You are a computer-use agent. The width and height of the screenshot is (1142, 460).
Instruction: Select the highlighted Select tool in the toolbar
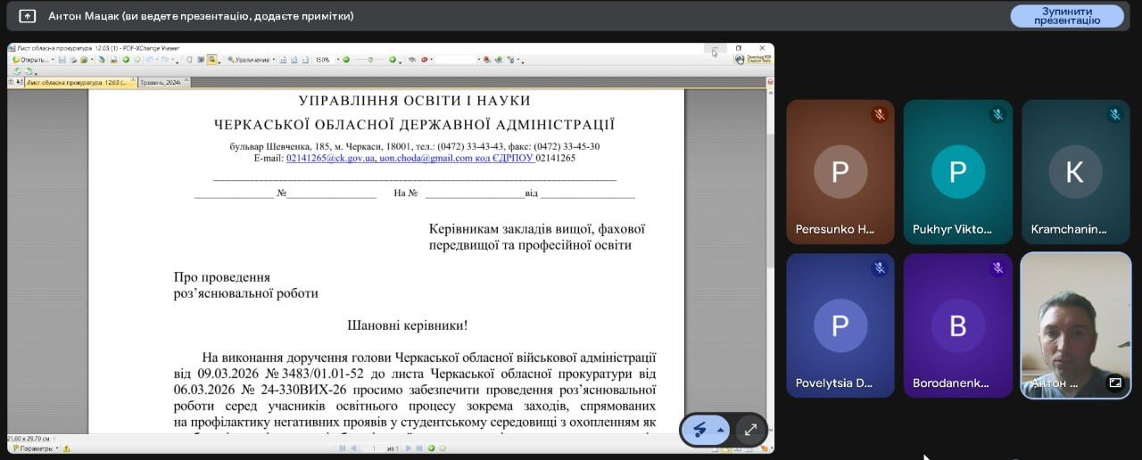coord(212,60)
